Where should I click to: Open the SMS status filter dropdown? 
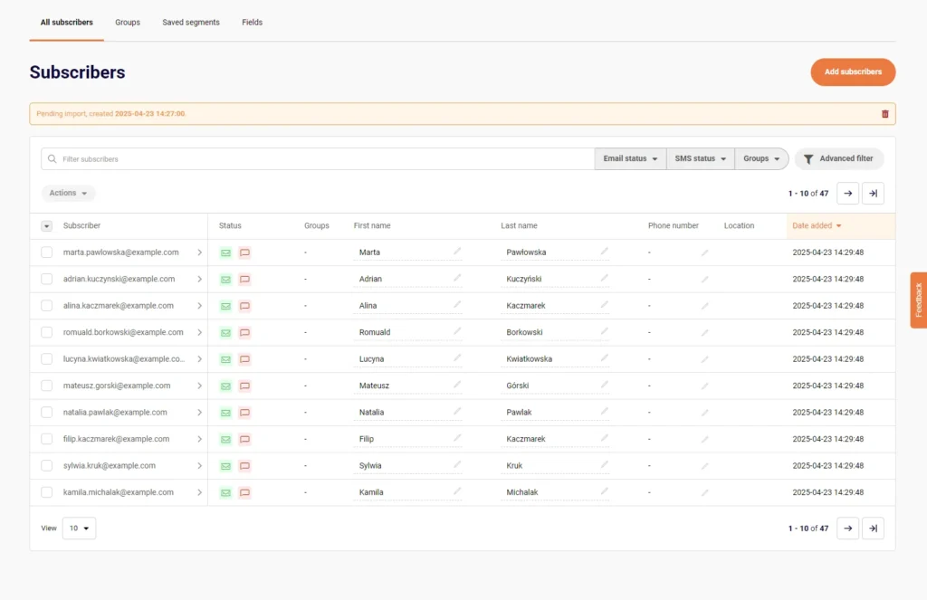click(x=701, y=158)
